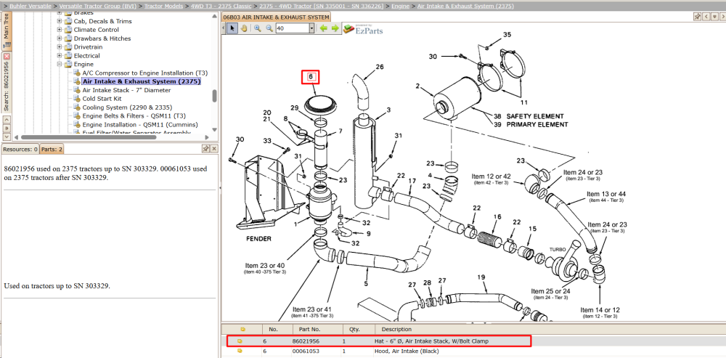This screenshot has width=726, height=358.
Task: Click the EzParts logo
Action: 362,29
